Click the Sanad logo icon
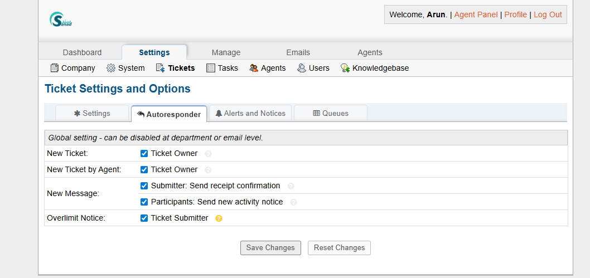Viewport: 590px width, 278px height. [x=60, y=20]
